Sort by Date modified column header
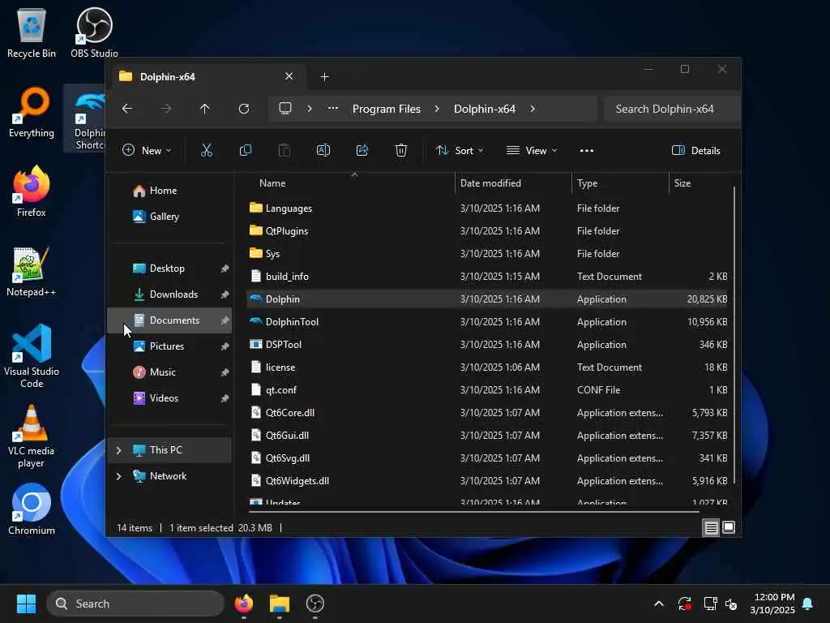This screenshot has height=623, width=830. pos(513,183)
